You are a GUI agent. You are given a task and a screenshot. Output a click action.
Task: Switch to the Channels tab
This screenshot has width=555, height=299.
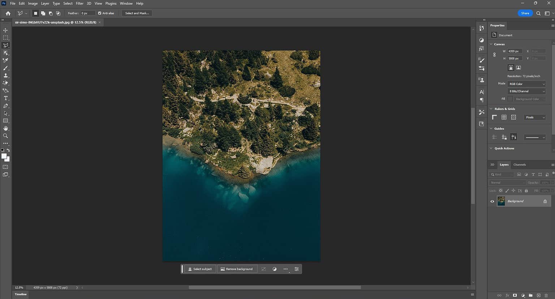point(519,165)
